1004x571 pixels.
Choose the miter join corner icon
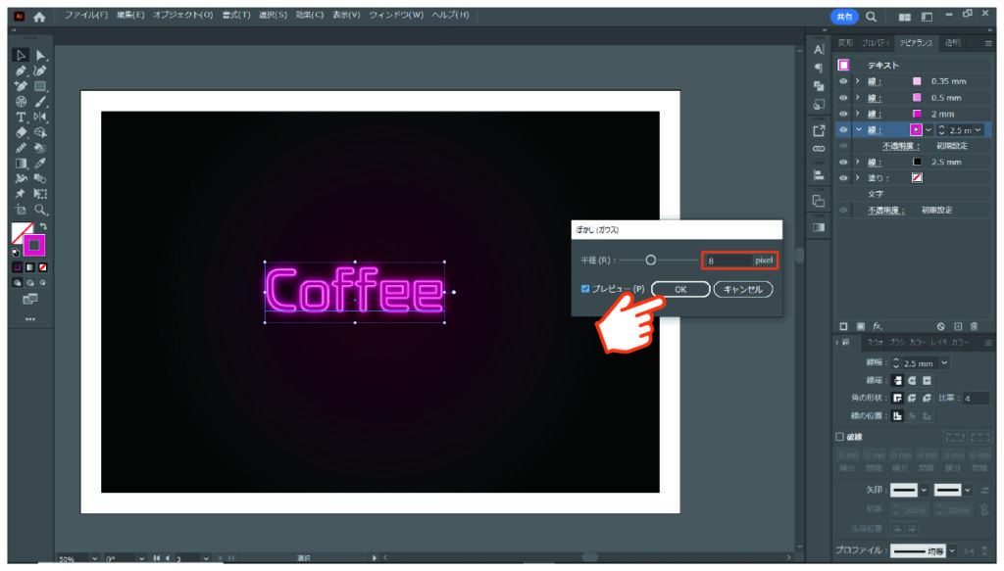pos(898,398)
